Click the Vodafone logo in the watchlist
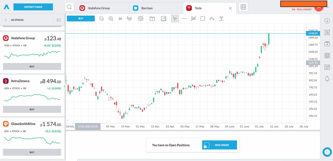Viewport: 333px width, 161px height. click(6, 38)
